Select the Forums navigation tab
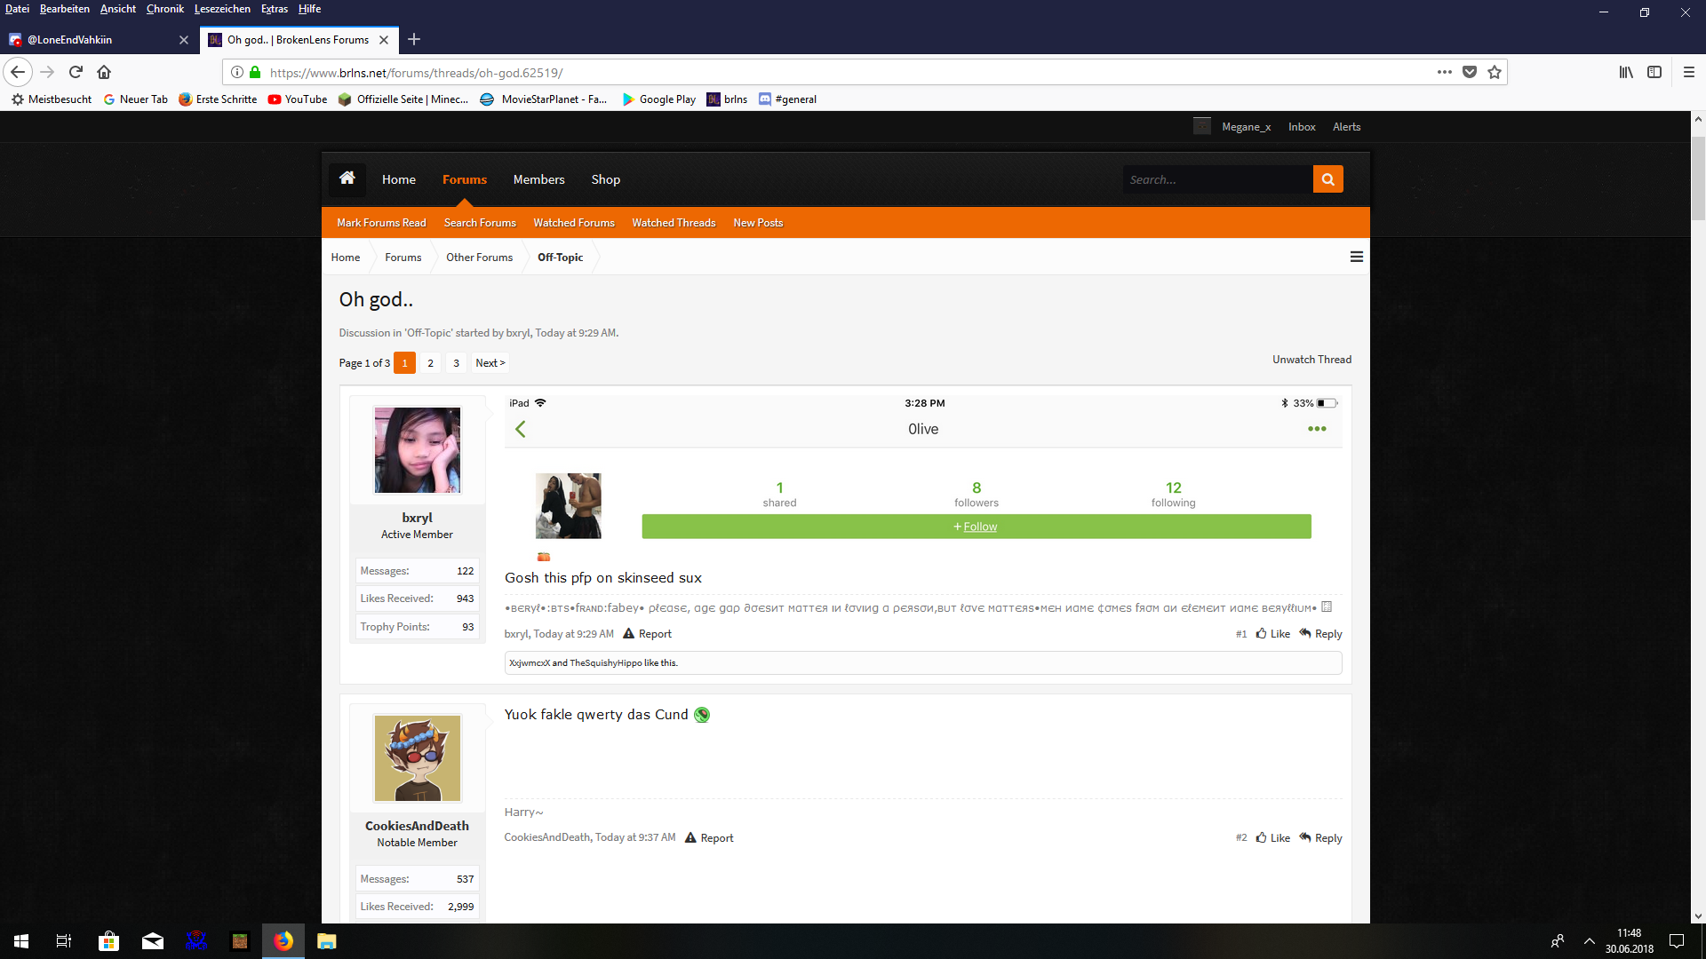The image size is (1706, 959). (x=465, y=179)
